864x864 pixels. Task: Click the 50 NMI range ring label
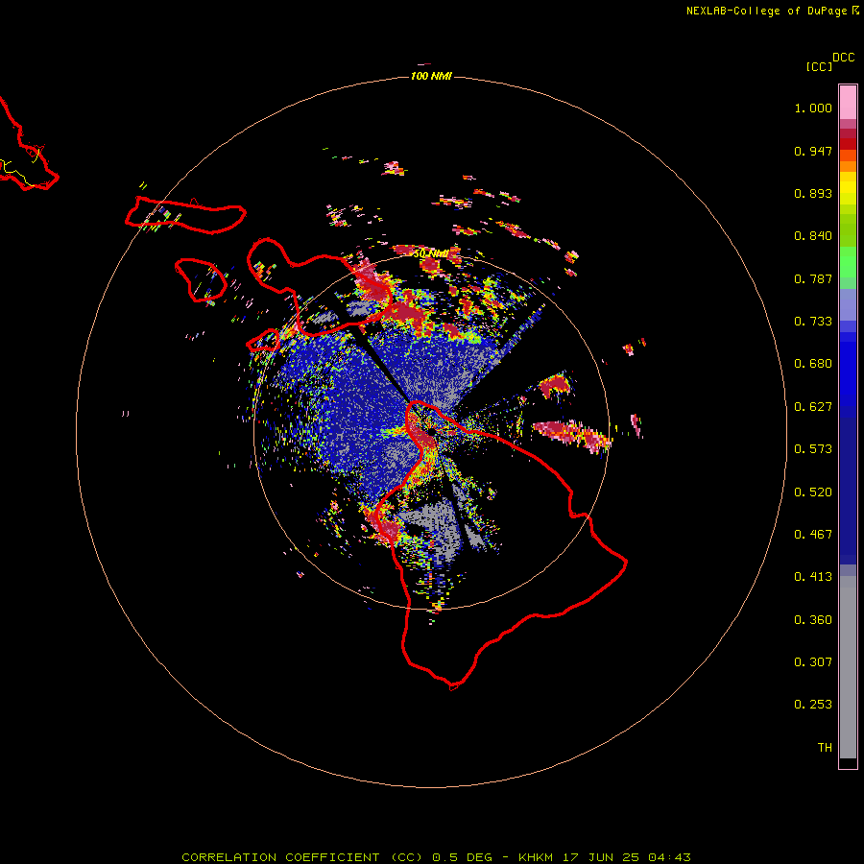click(431, 253)
